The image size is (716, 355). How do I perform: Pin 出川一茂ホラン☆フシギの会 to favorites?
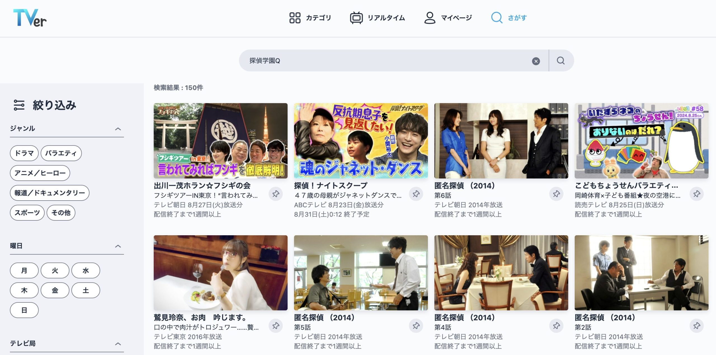276,194
